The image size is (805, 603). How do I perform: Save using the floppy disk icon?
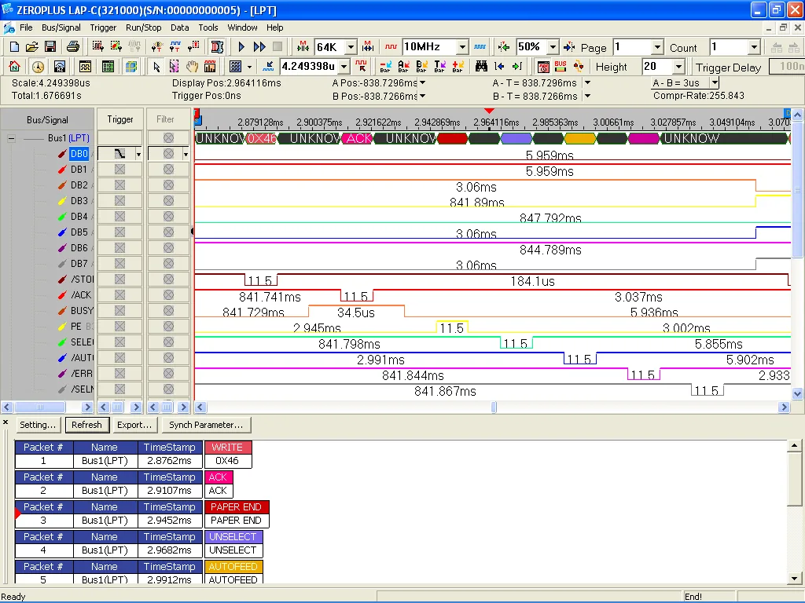50,47
